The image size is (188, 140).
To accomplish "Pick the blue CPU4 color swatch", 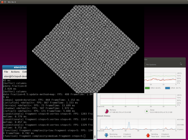I will click(168, 88).
